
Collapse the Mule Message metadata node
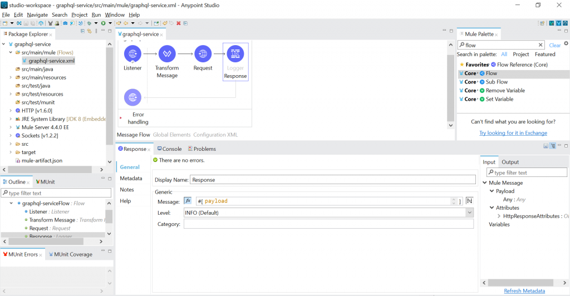pos(485,182)
